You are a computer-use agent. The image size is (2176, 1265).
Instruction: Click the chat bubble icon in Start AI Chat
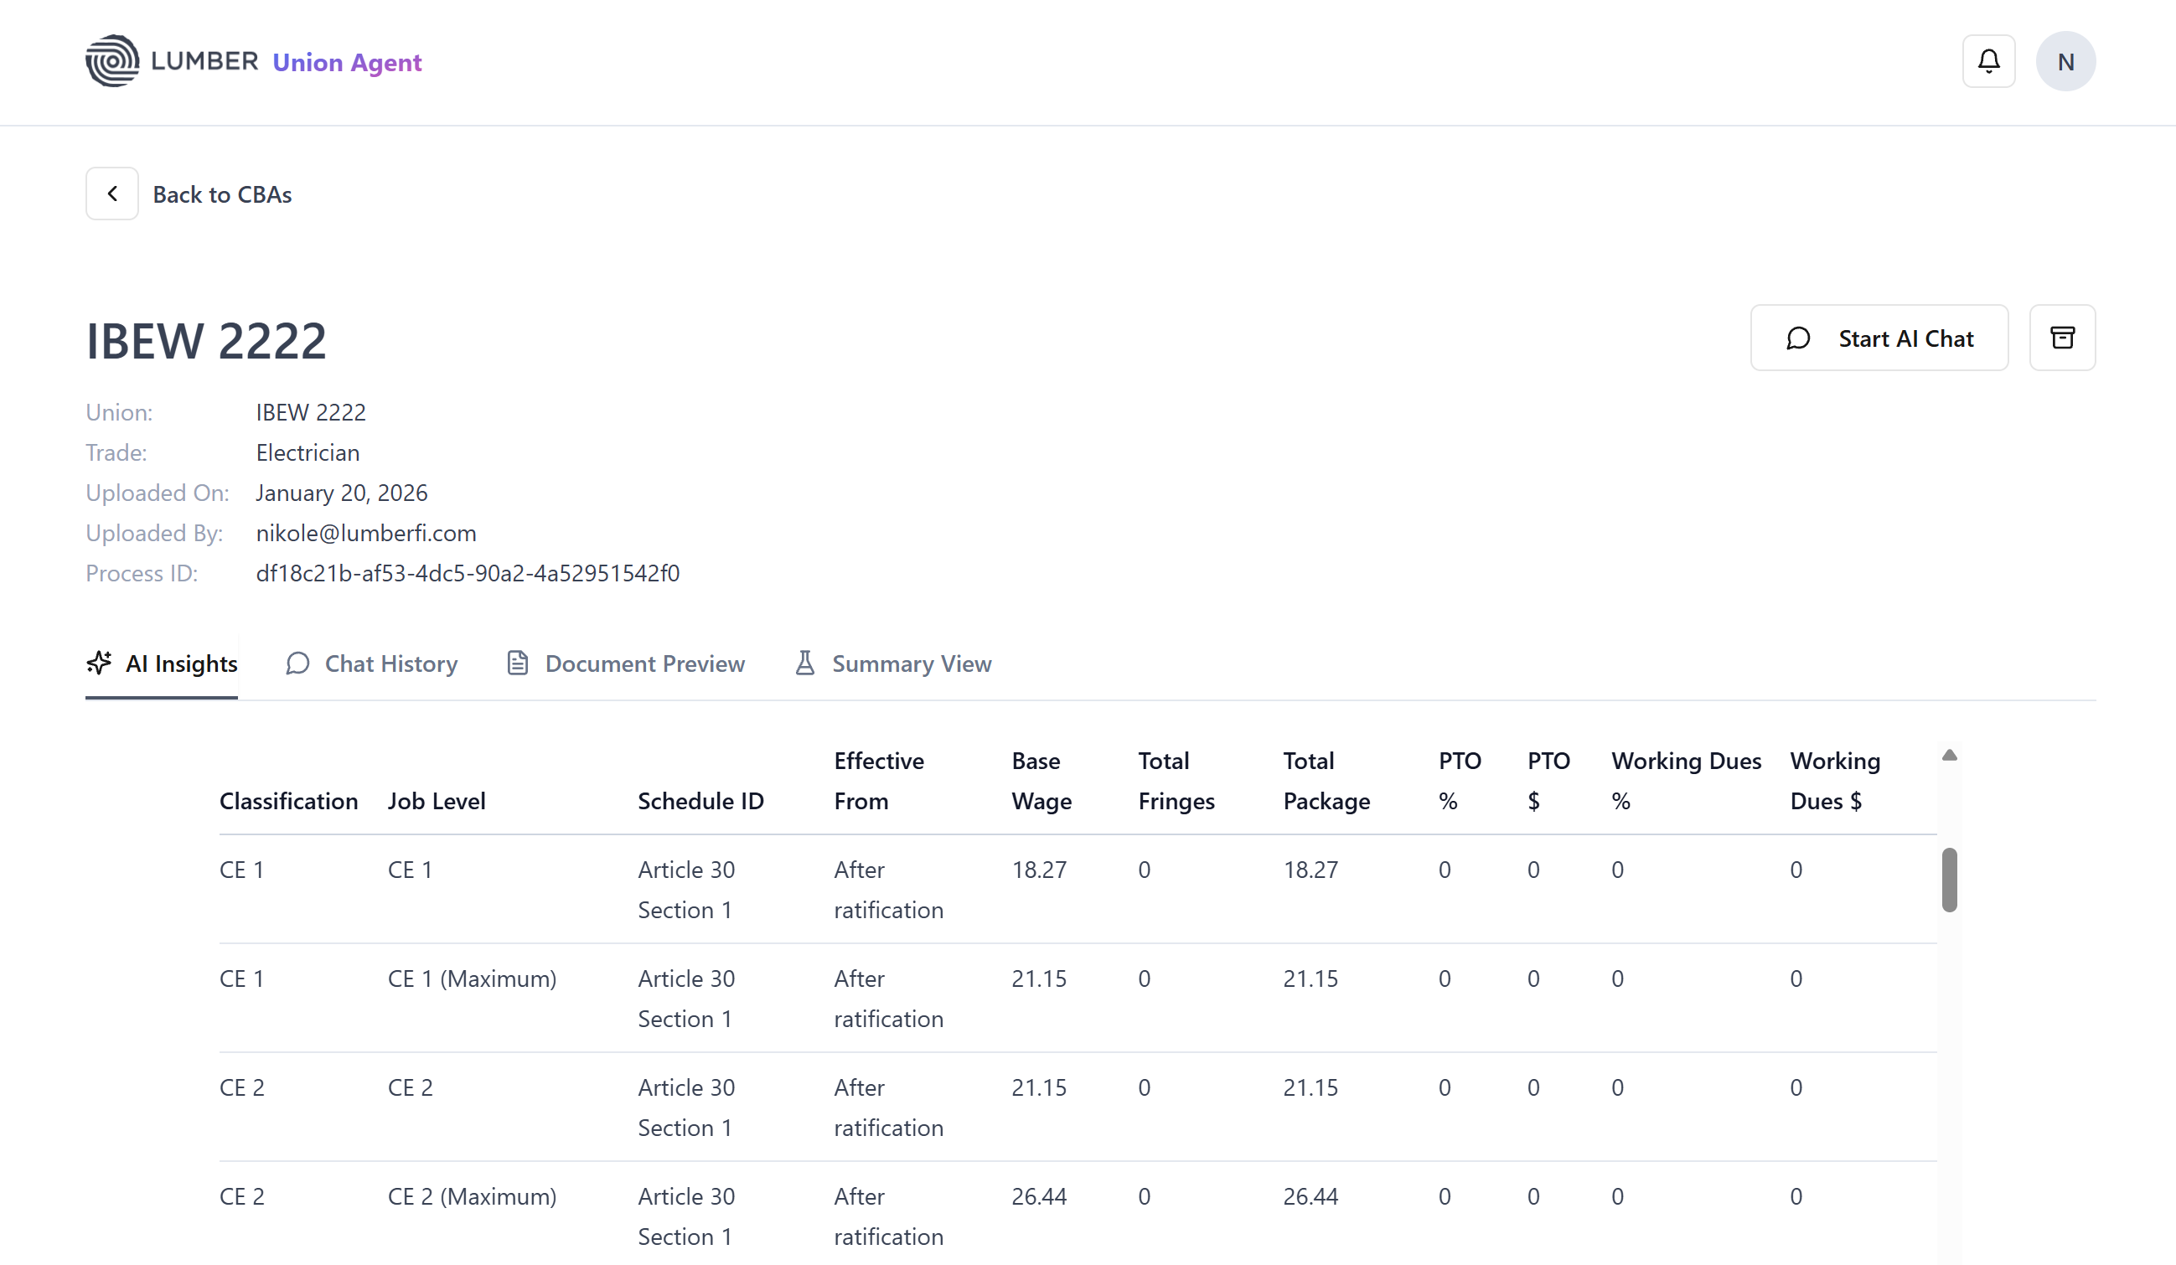(1799, 338)
